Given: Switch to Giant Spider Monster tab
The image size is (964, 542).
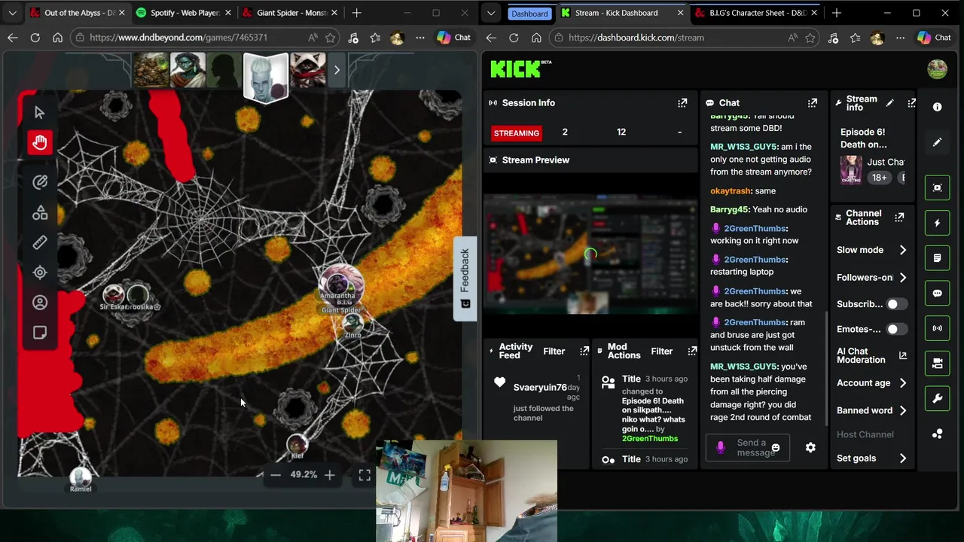Looking at the screenshot, I should pyautogui.click(x=291, y=13).
